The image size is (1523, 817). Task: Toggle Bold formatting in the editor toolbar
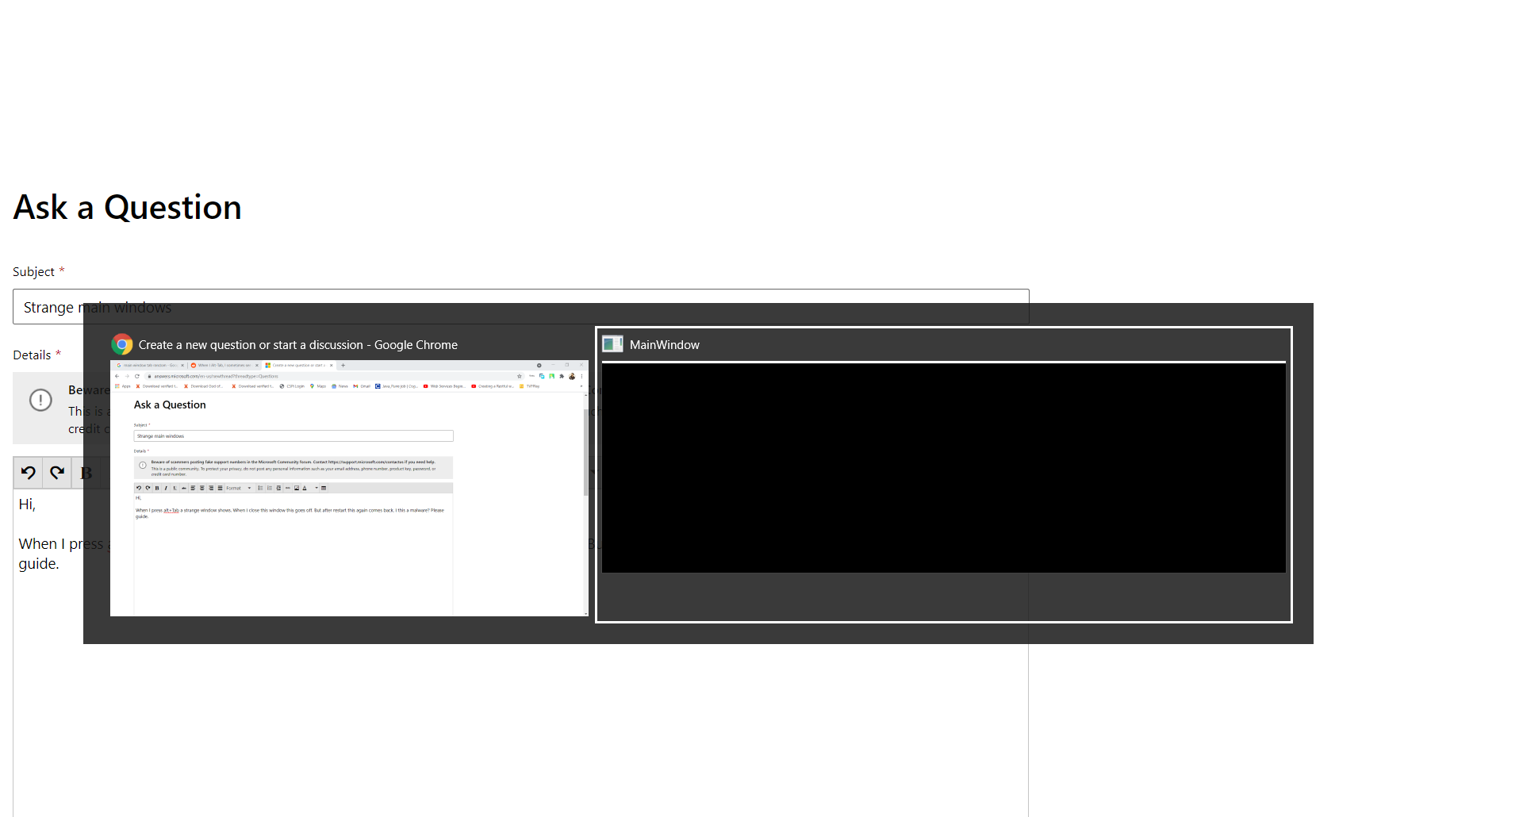(x=86, y=473)
